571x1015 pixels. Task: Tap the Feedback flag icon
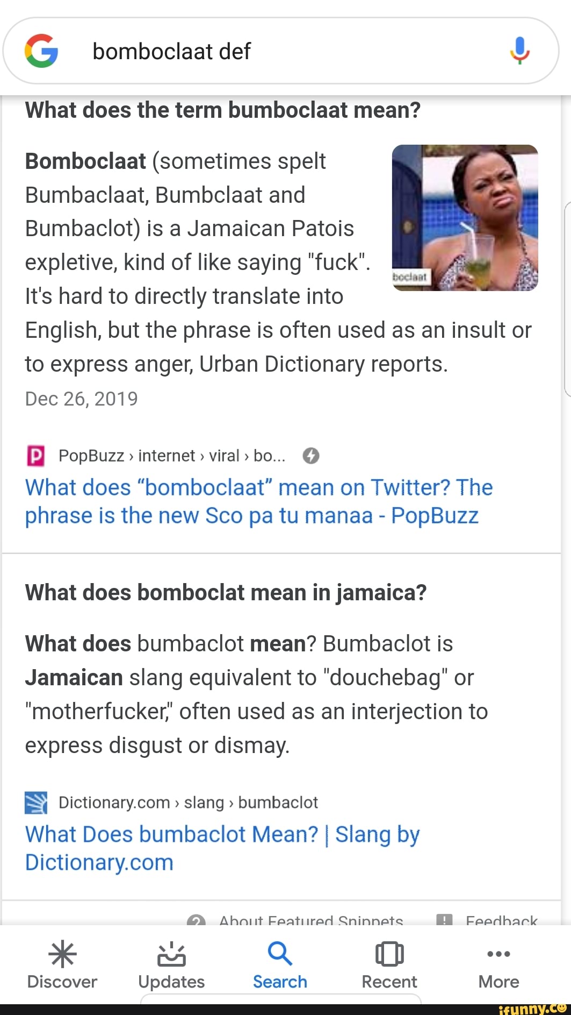[x=444, y=920]
